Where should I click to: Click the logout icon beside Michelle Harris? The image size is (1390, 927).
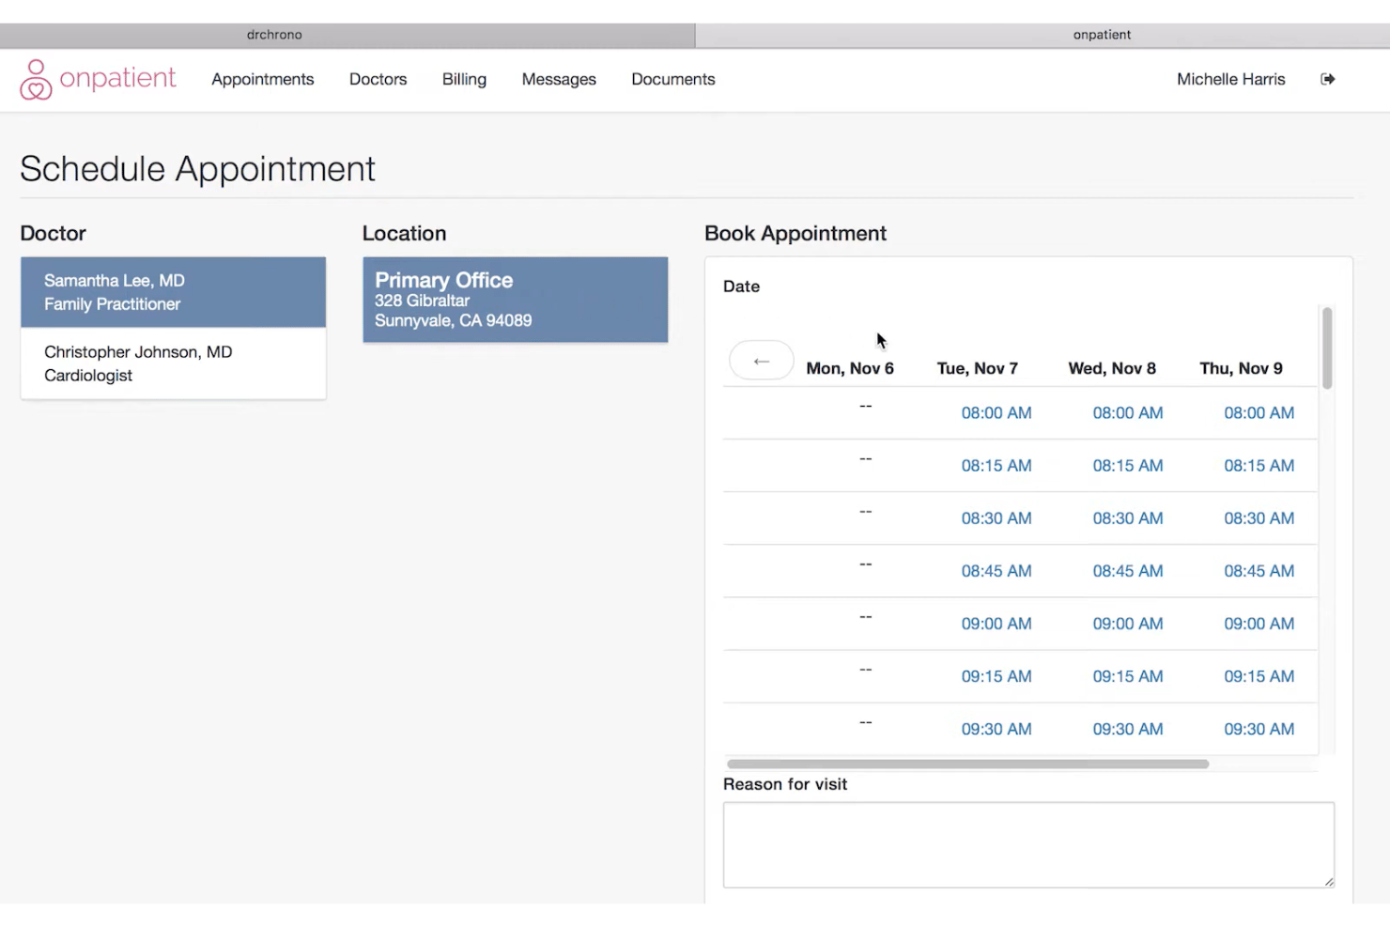tap(1327, 79)
